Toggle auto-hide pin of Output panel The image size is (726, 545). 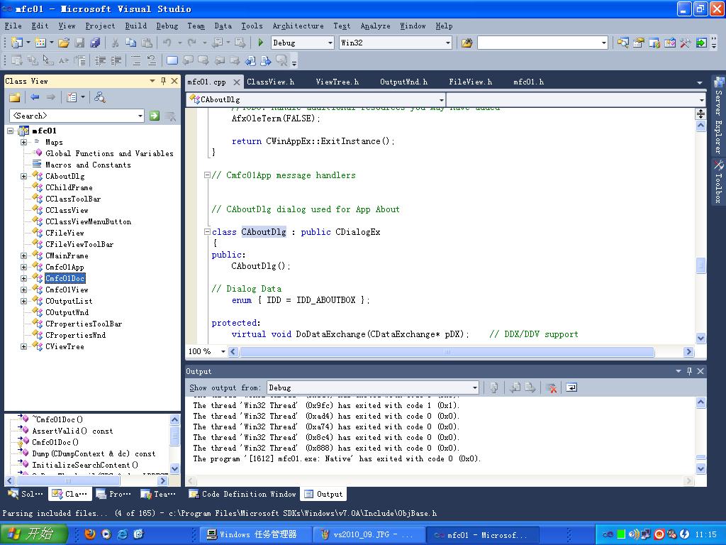(x=689, y=371)
